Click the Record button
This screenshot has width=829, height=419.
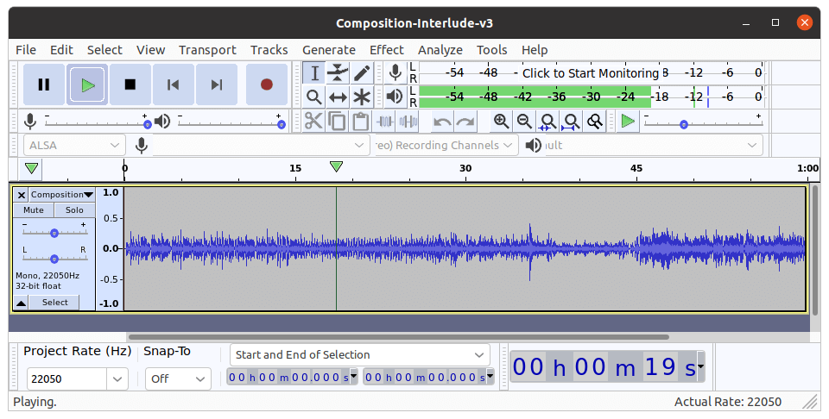pyautogui.click(x=267, y=84)
